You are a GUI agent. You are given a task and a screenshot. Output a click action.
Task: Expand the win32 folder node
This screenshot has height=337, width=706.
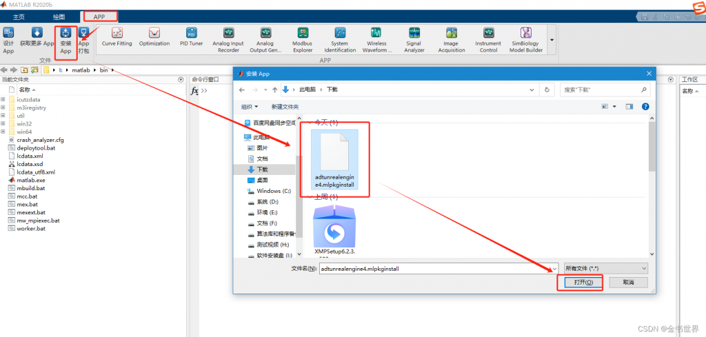3,124
